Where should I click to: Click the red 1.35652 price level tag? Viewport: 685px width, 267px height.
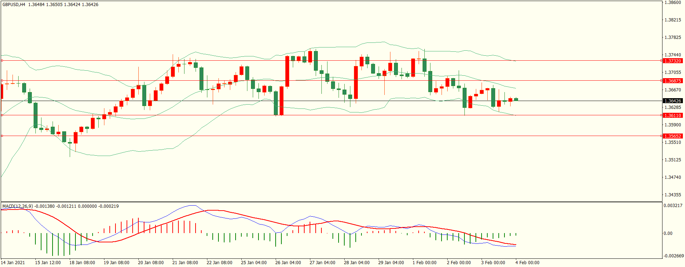[673, 136]
